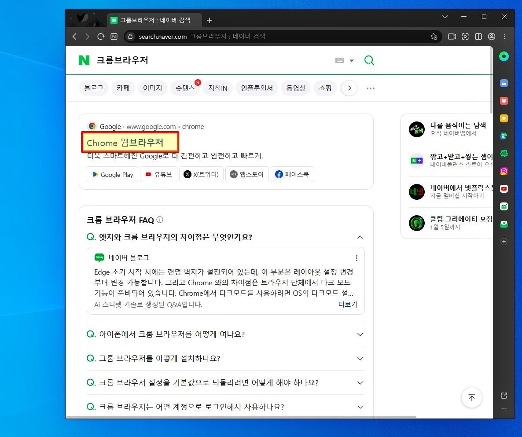The height and width of the screenshot is (437, 522).
Task: Open a new browser tab
Action: (210, 20)
